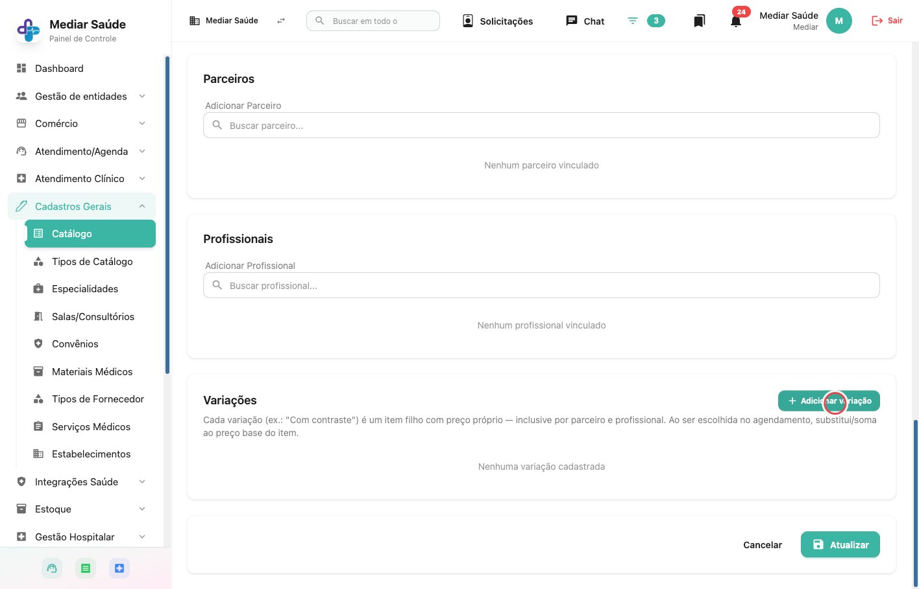Click the blue plus icon at sidebar bottom
The height and width of the screenshot is (589, 919).
[x=119, y=568]
